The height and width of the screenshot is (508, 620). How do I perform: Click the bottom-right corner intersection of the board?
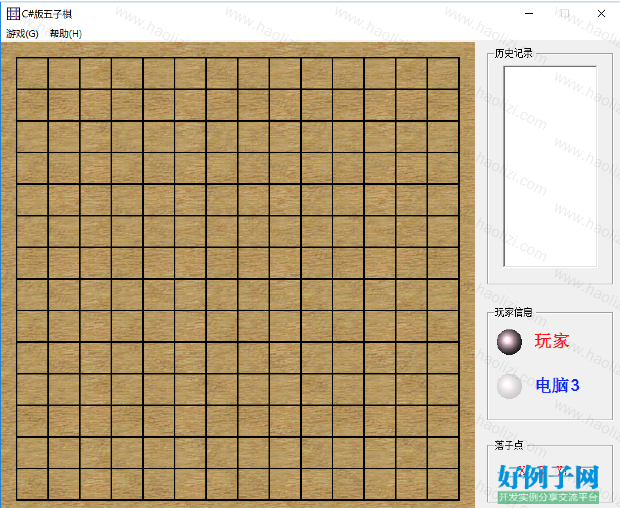[458, 500]
